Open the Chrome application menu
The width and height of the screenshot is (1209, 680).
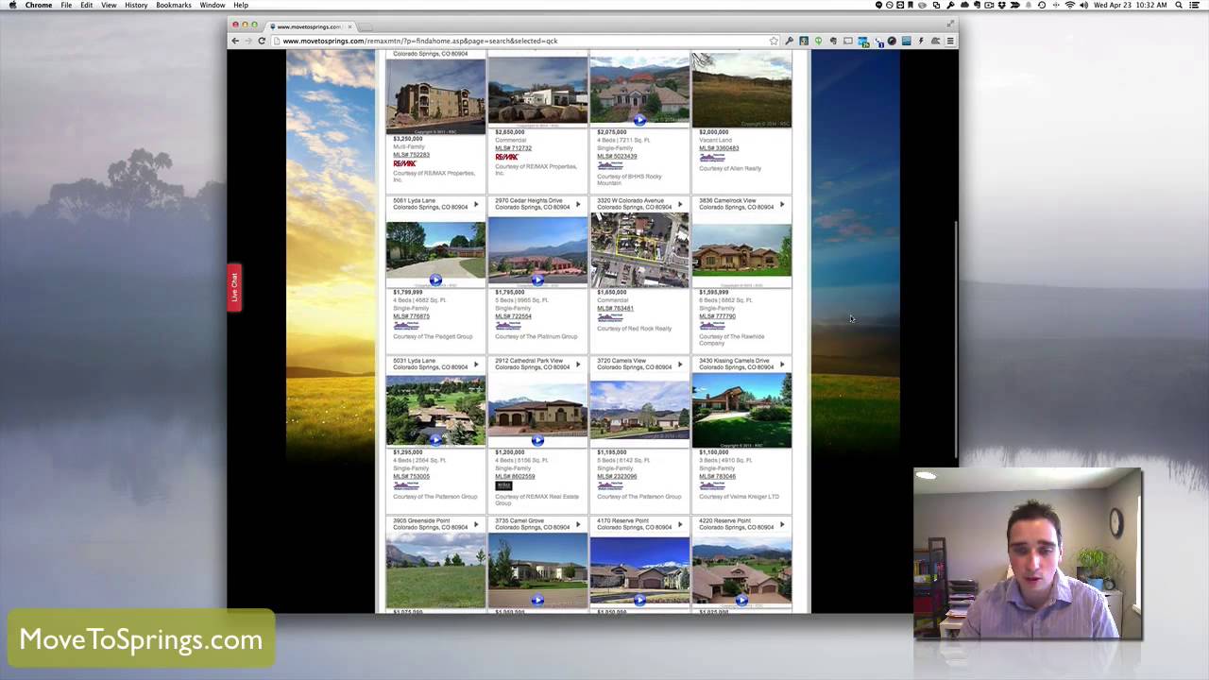39,6
